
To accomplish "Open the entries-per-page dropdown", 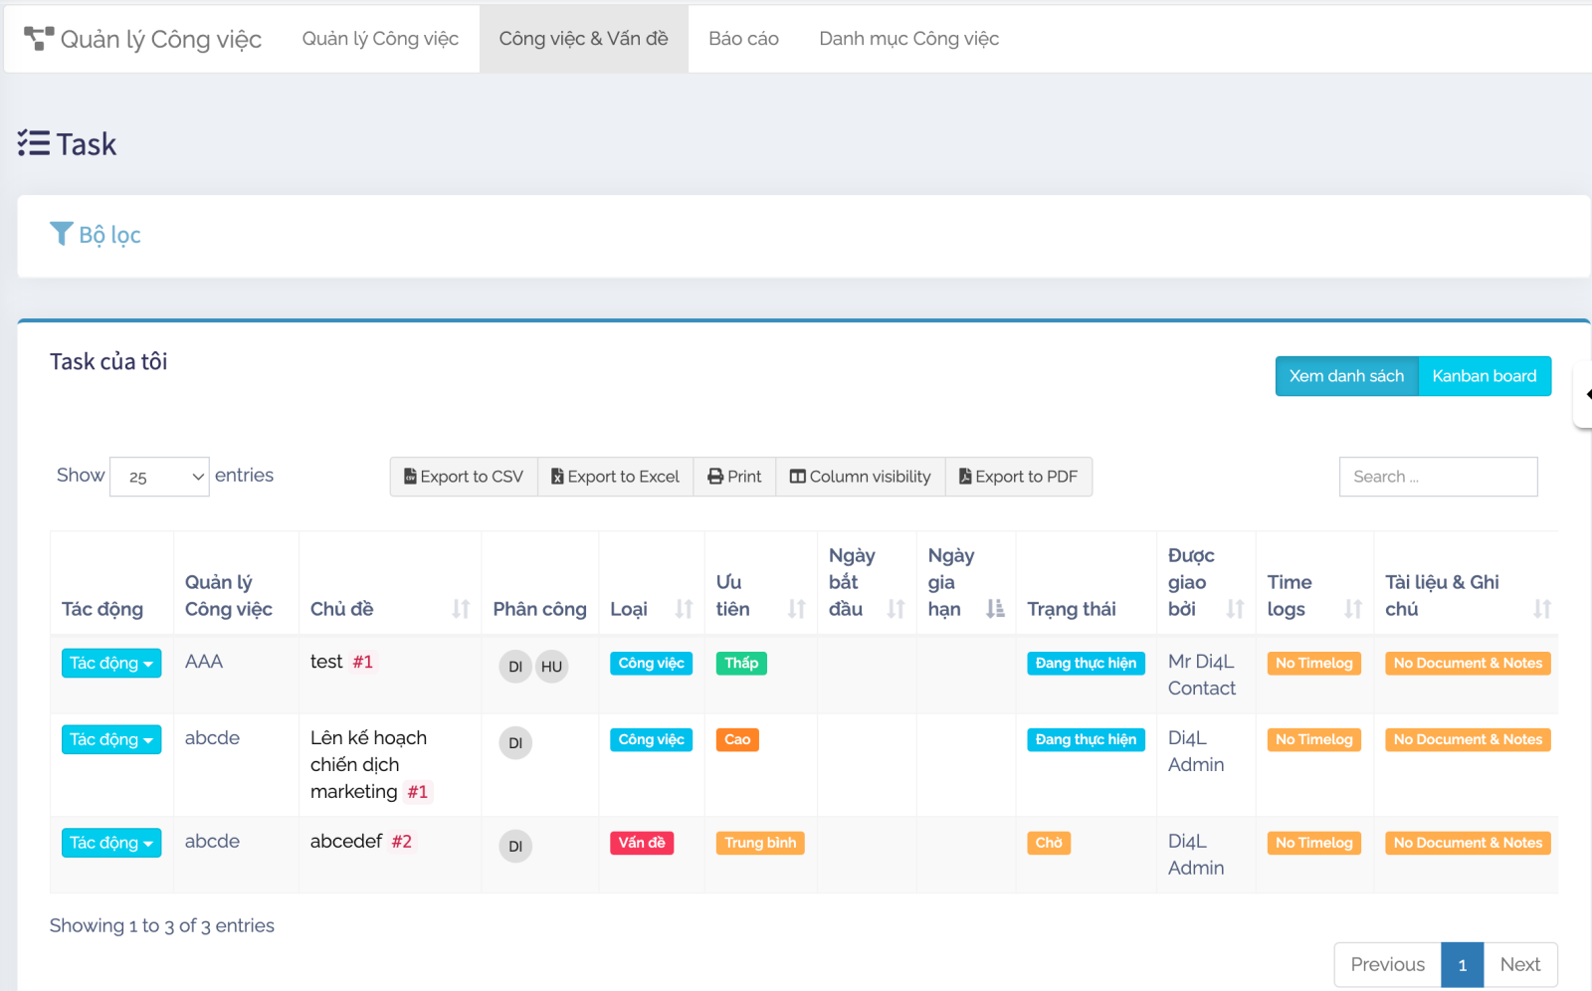I will point(159,477).
